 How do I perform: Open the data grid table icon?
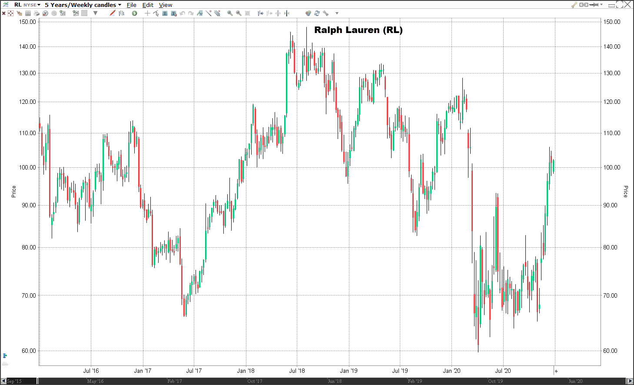[x=28, y=13]
